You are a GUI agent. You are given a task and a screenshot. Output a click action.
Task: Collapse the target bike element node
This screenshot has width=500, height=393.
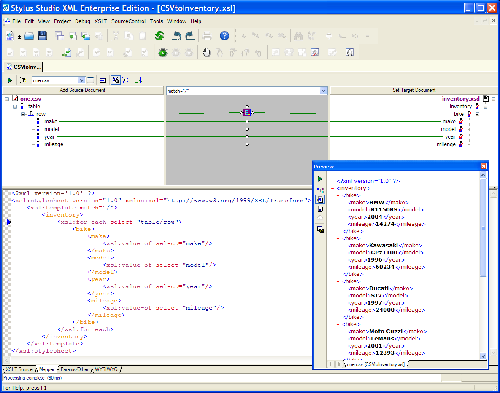(477, 114)
